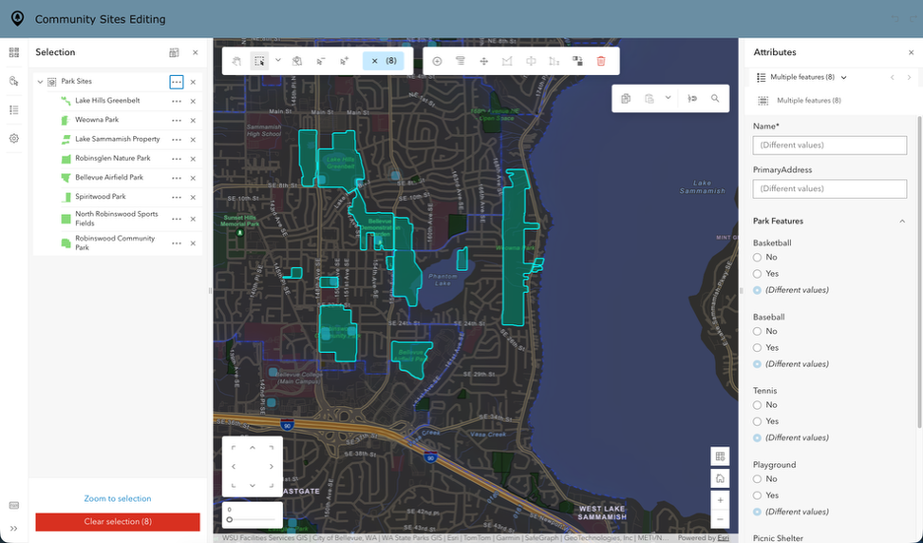Click the copy features icon
The height and width of the screenshot is (544, 923).
click(626, 99)
